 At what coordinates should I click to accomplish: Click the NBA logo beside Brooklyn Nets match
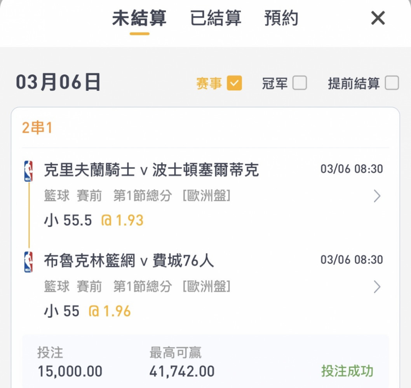(x=28, y=262)
